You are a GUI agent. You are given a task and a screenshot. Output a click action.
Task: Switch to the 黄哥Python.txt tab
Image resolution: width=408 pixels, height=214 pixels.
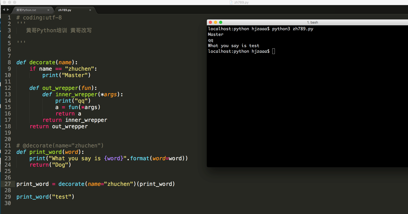26,10
